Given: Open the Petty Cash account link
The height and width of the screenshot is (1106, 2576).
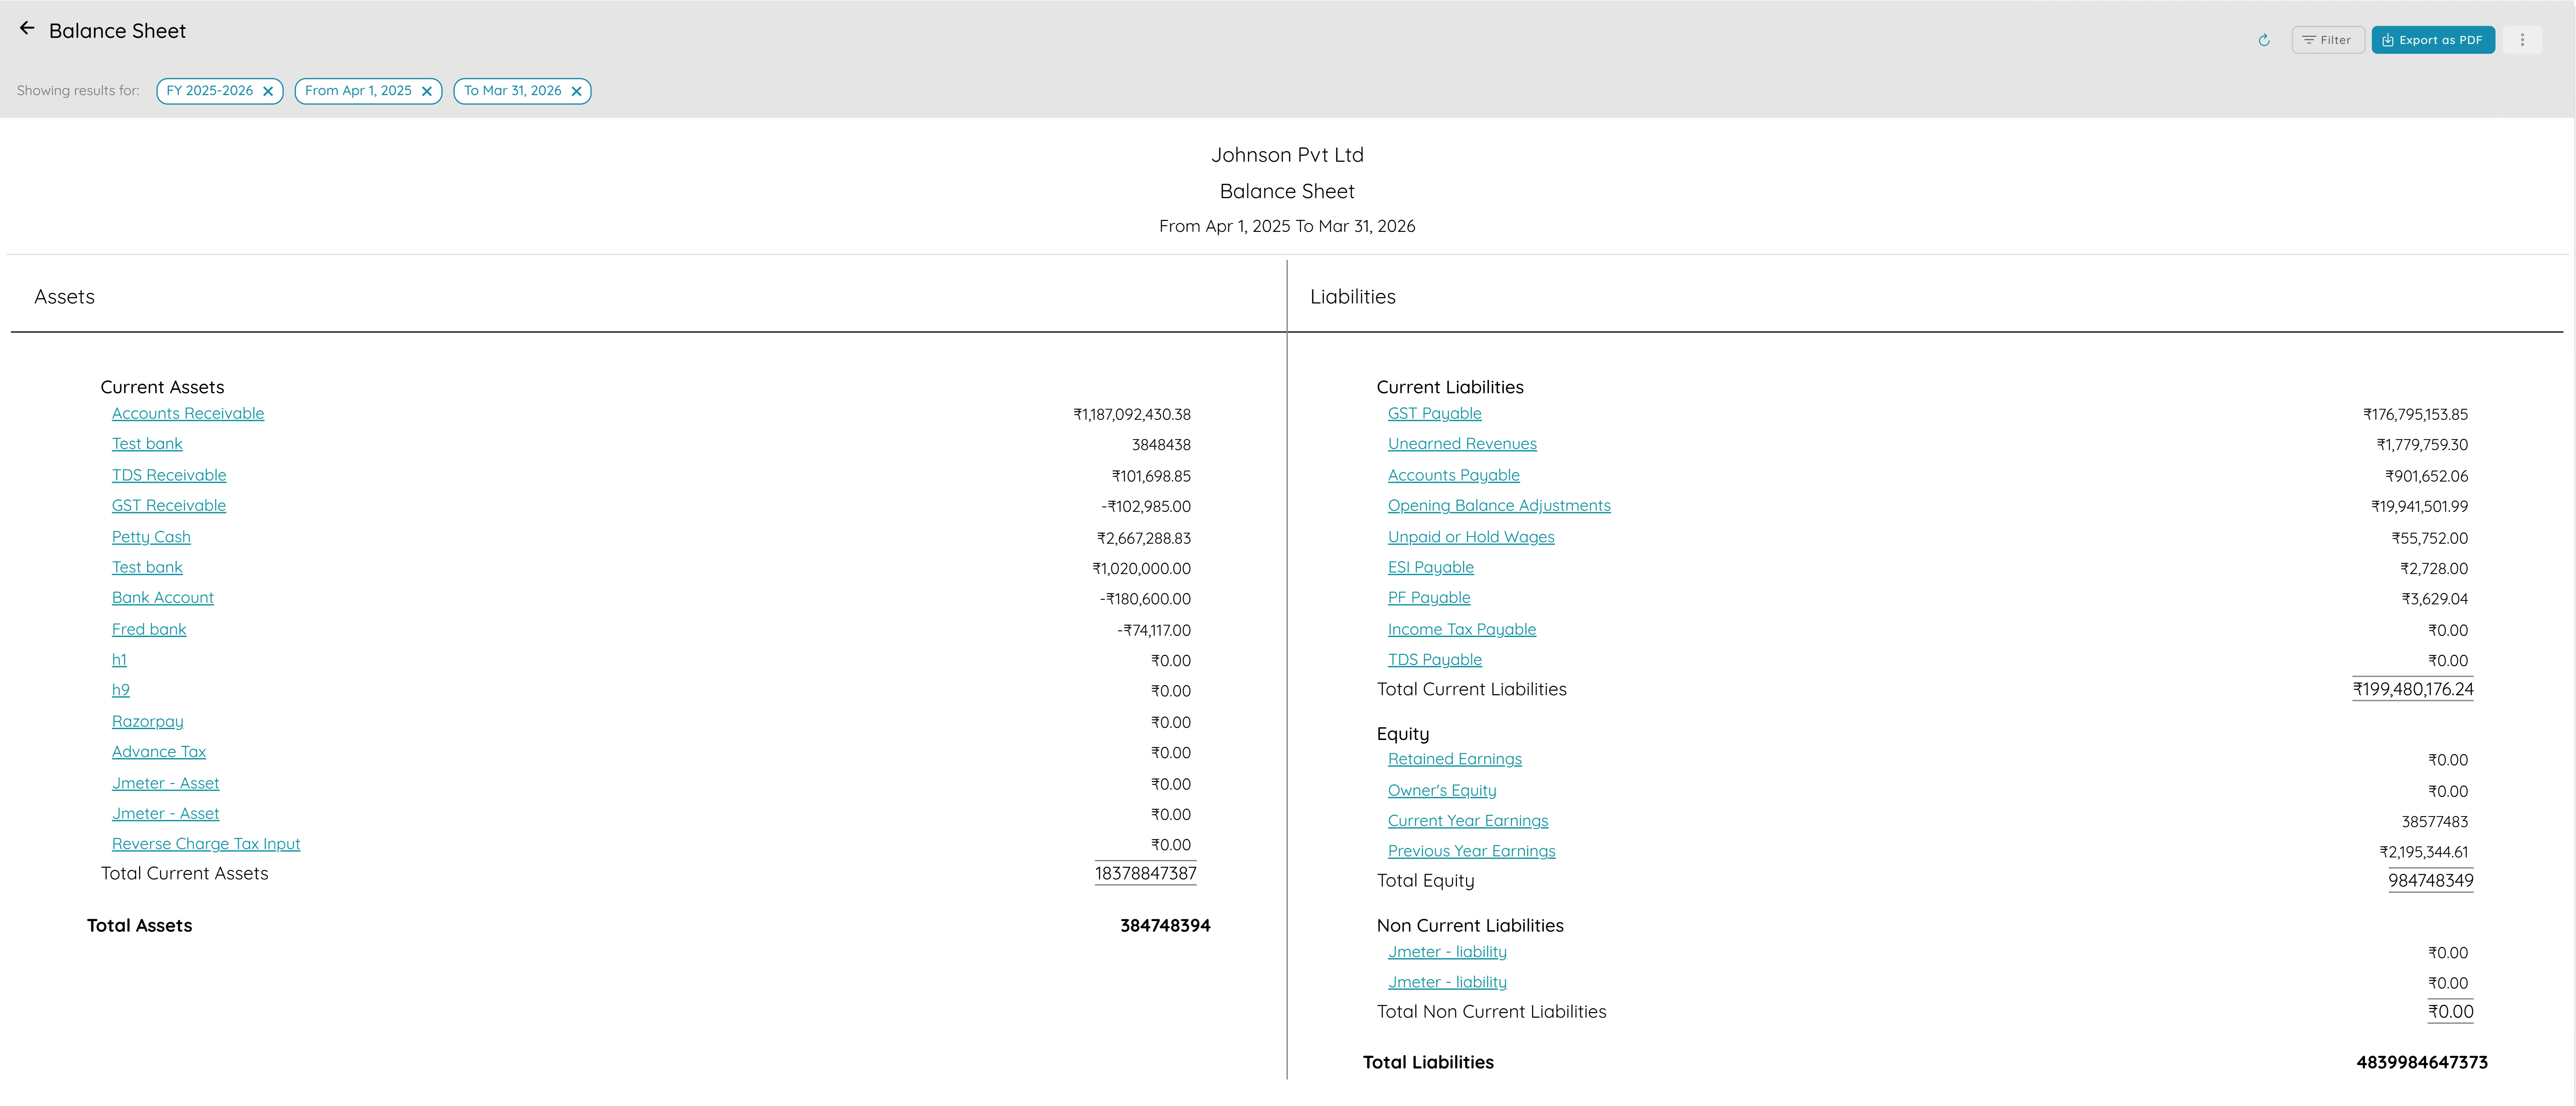Looking at the screenshot, I should click(151, 537).
